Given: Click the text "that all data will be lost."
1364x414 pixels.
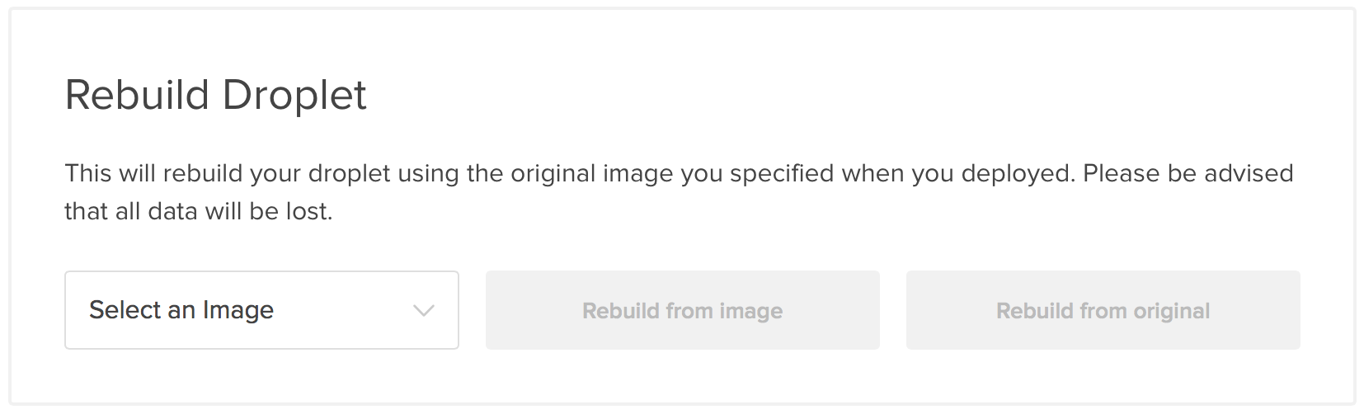Looking at the screenshot, I should [198, 211].
